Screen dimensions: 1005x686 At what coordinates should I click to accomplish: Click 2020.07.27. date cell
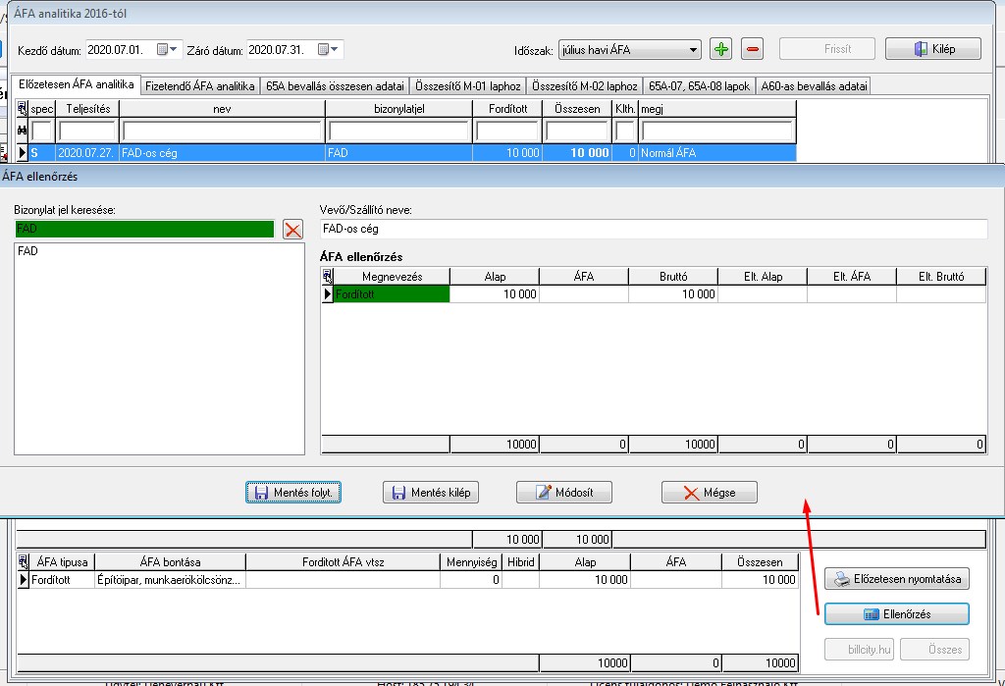click(87, 152)
